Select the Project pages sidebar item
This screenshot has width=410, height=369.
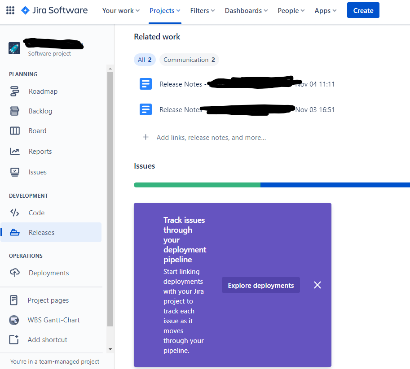(51, 300)
